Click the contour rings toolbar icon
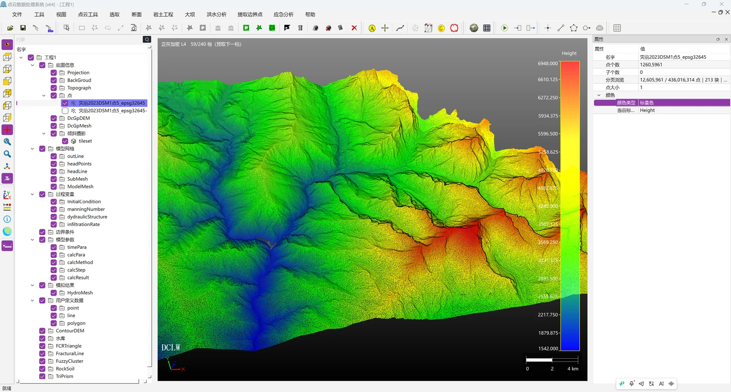 tap(600, 28)
